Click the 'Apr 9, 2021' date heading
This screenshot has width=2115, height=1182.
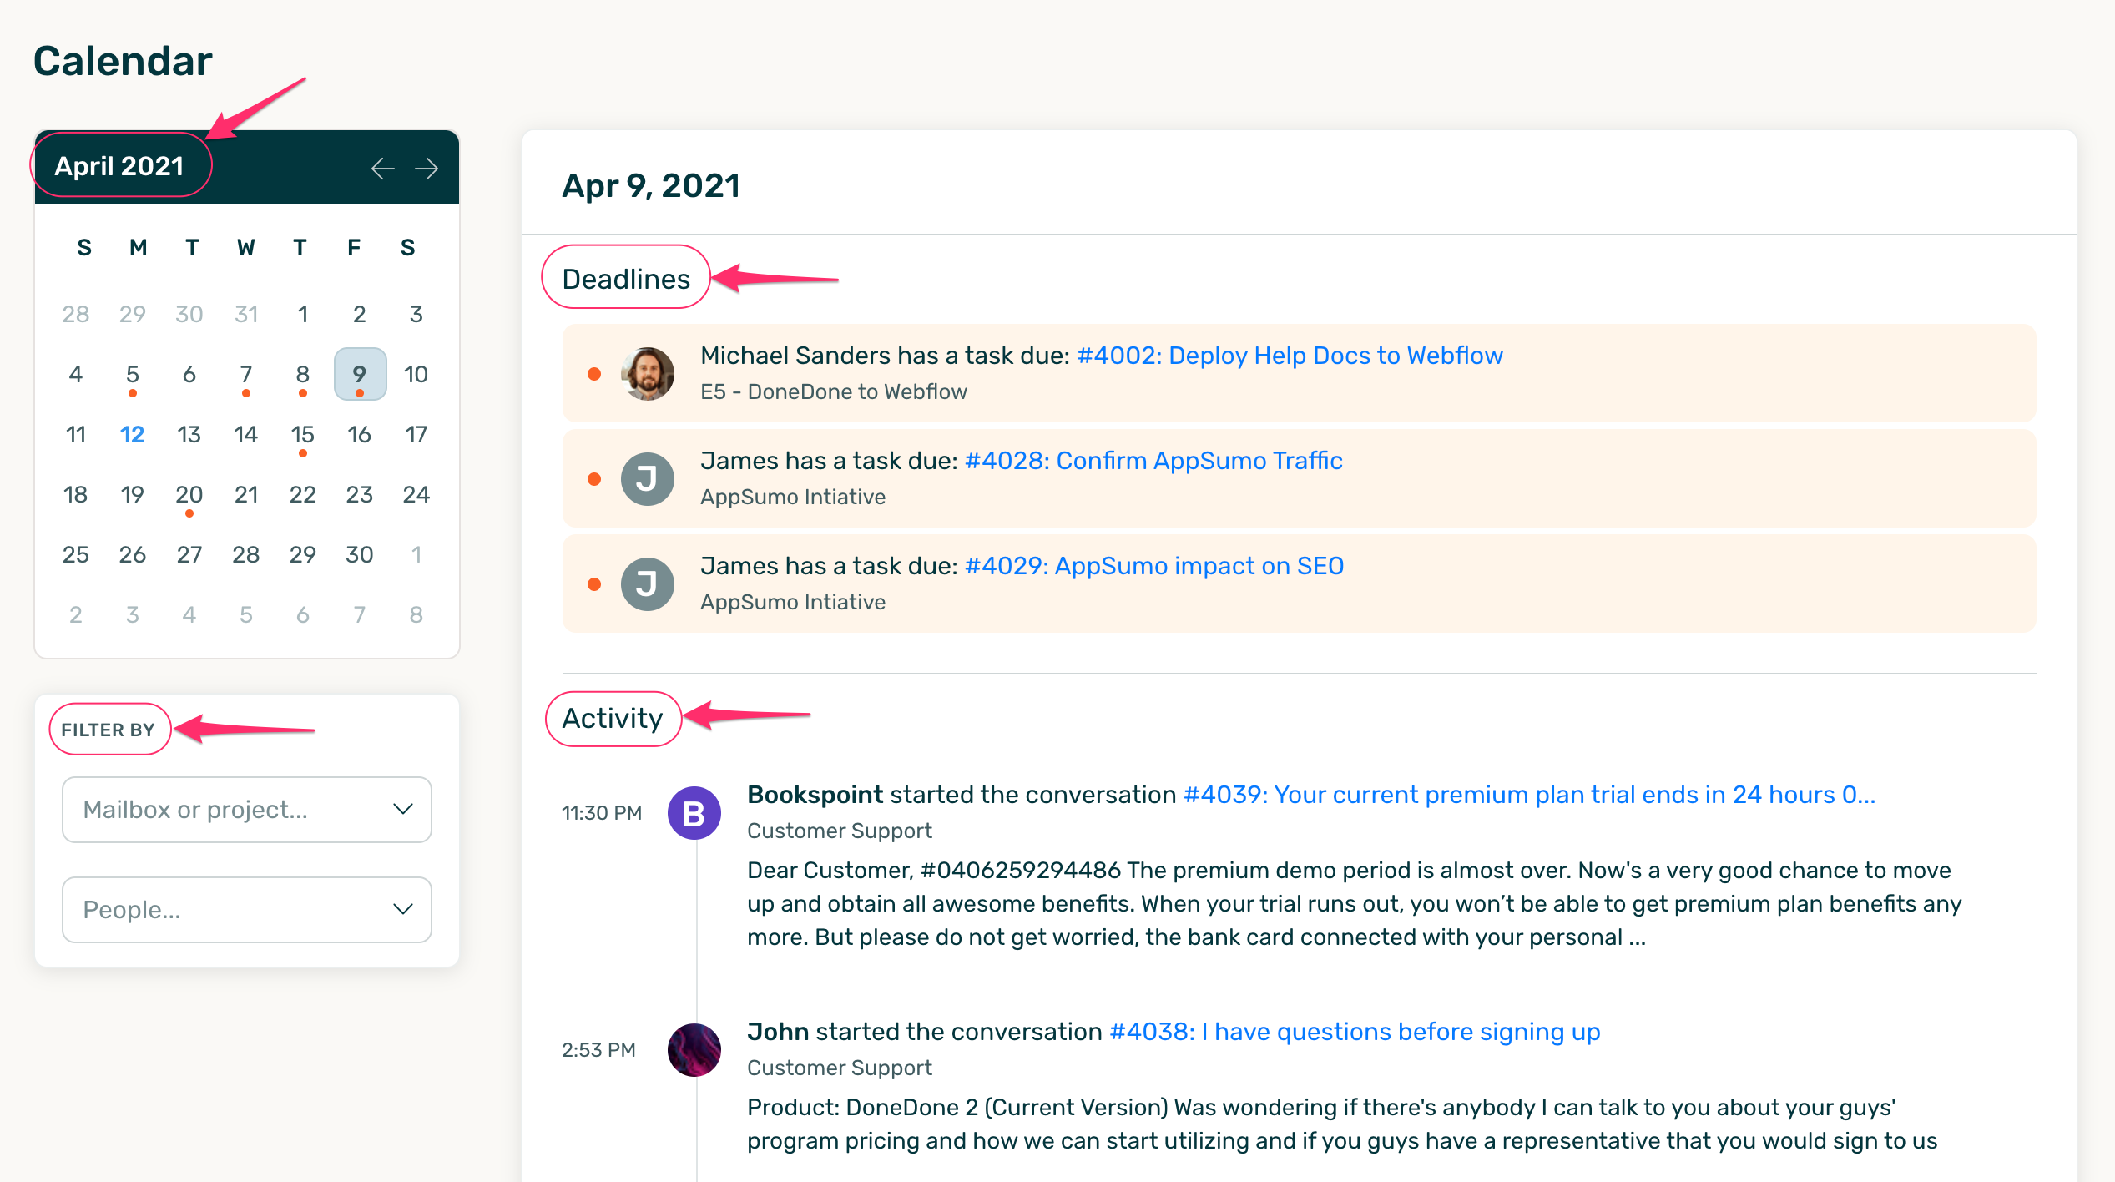point(651,185)
